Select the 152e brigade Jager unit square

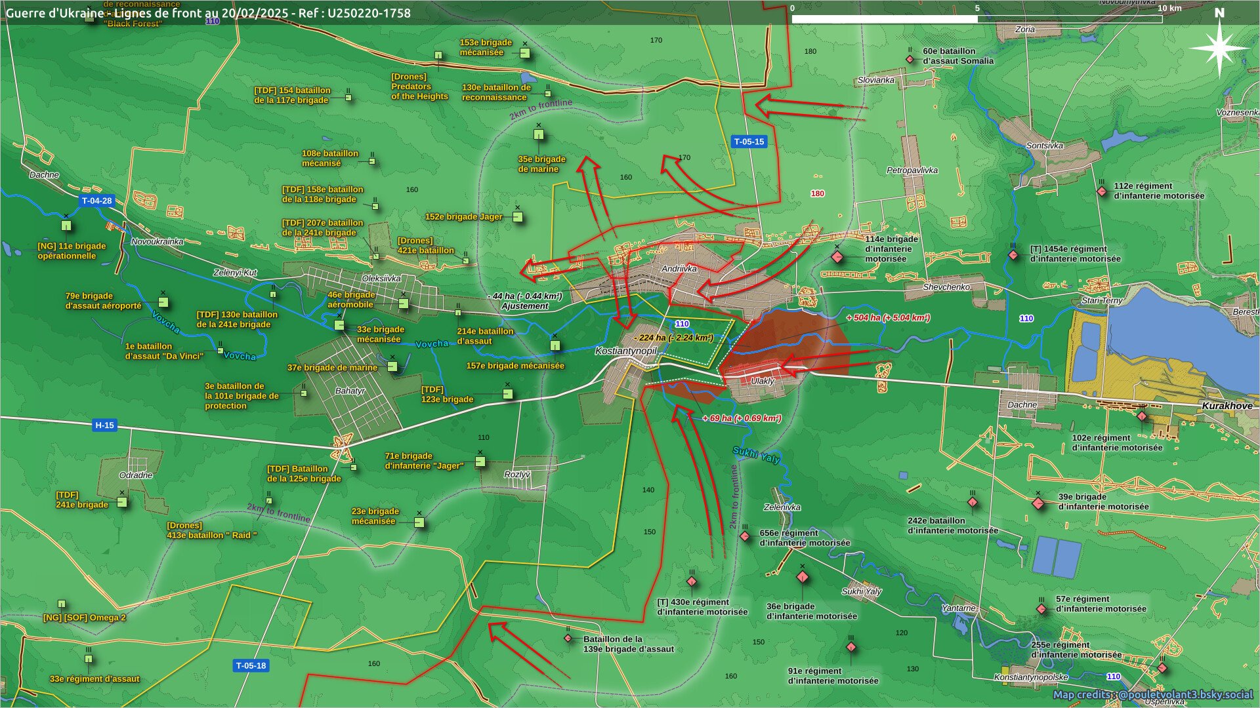pos(518,217)
